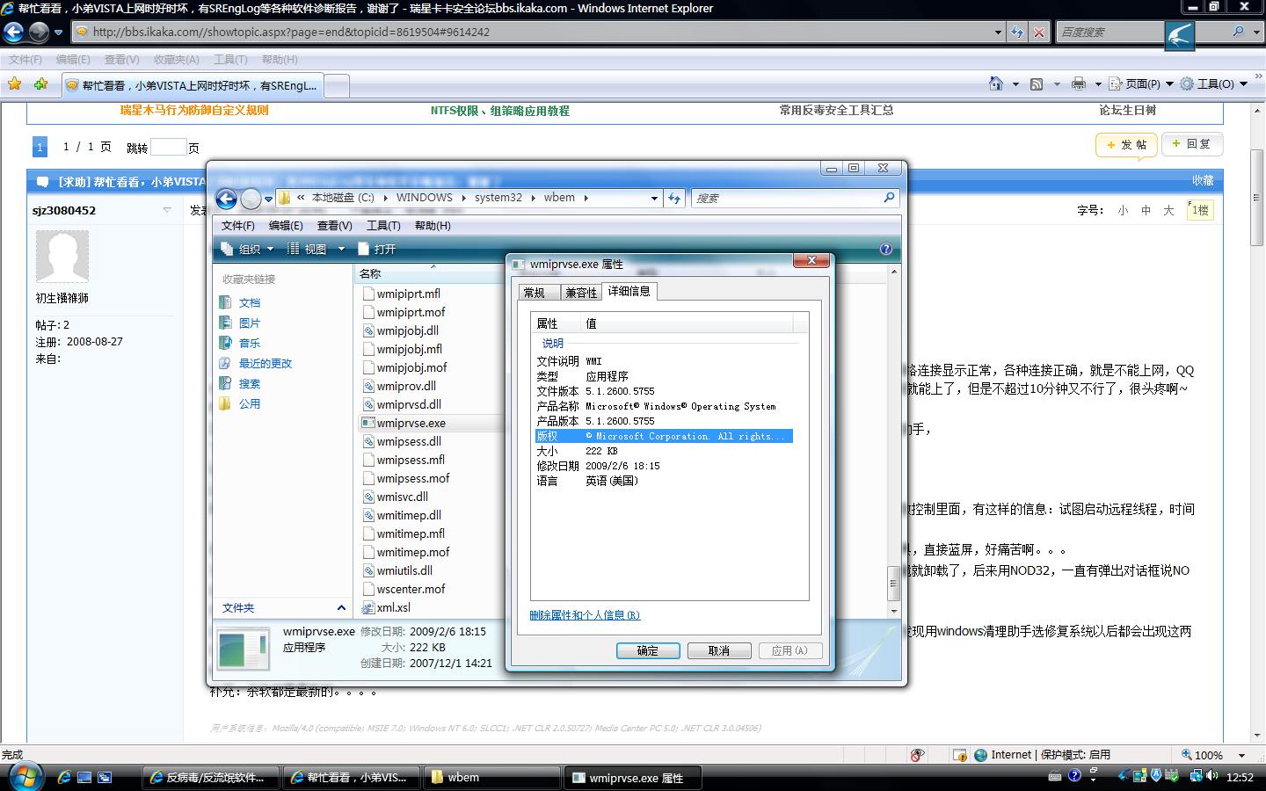Collapse the 文件夹 pane expander
This screenshot has height=791, width=1266.
click(341, 607)
